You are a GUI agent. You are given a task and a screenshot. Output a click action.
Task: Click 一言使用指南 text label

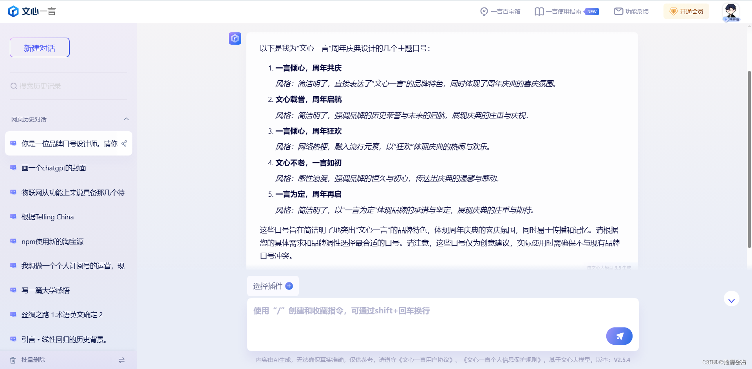coord(563,12)
